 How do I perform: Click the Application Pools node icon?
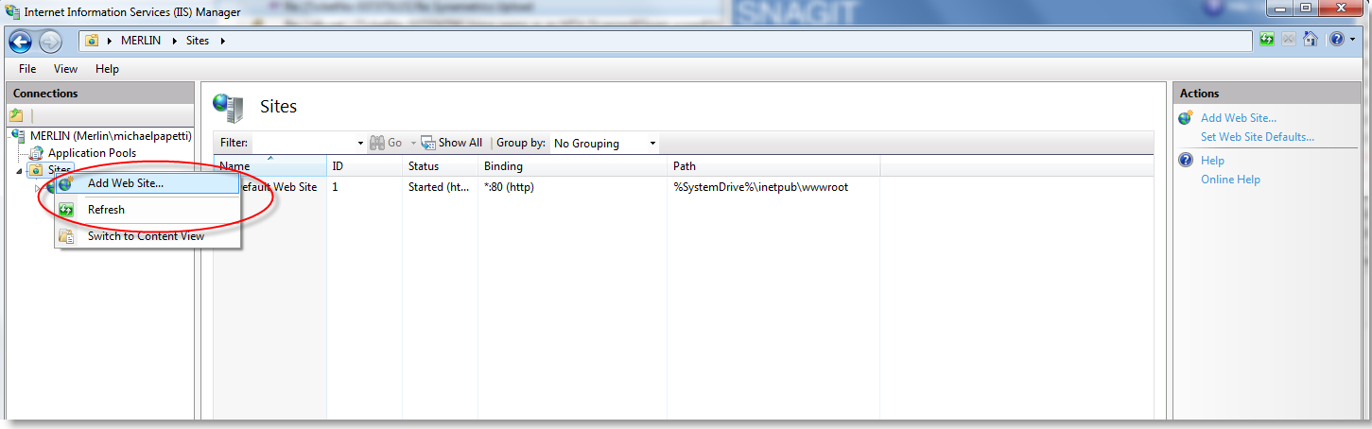click(38, 152)
